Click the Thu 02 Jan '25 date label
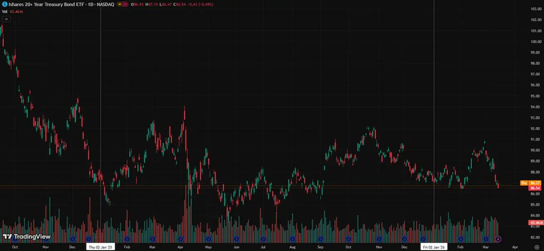 100,247
